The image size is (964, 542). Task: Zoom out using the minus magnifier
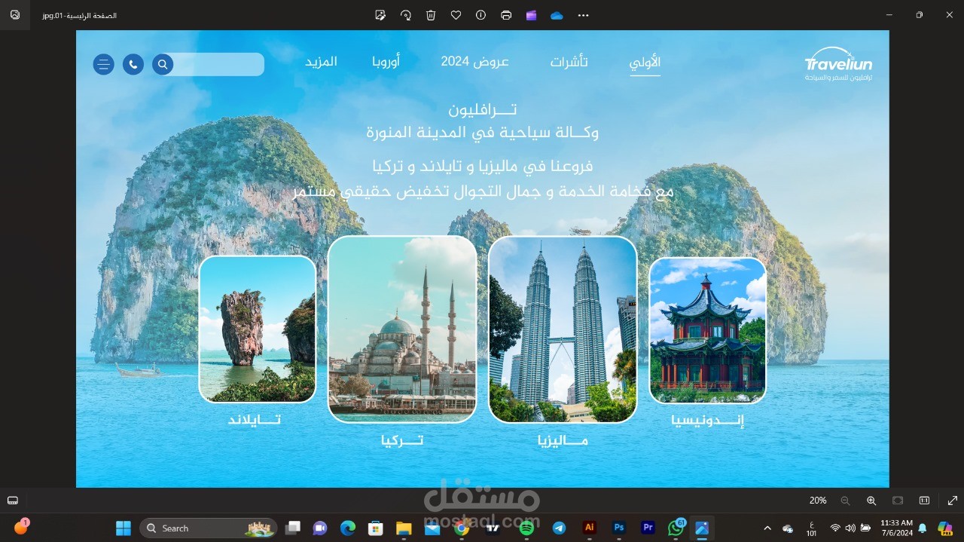(x=845, y=501)
